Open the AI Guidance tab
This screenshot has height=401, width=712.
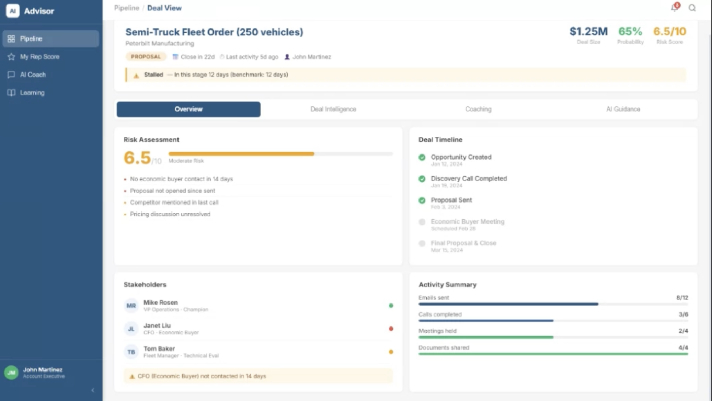[623, 109]
